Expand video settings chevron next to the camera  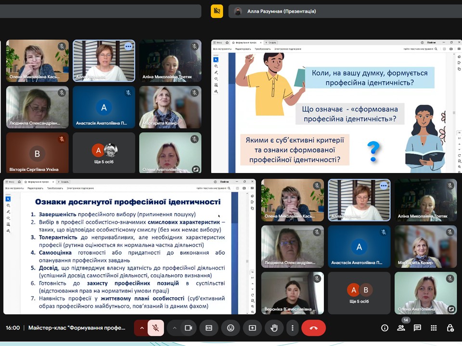[x=175, y=328]
